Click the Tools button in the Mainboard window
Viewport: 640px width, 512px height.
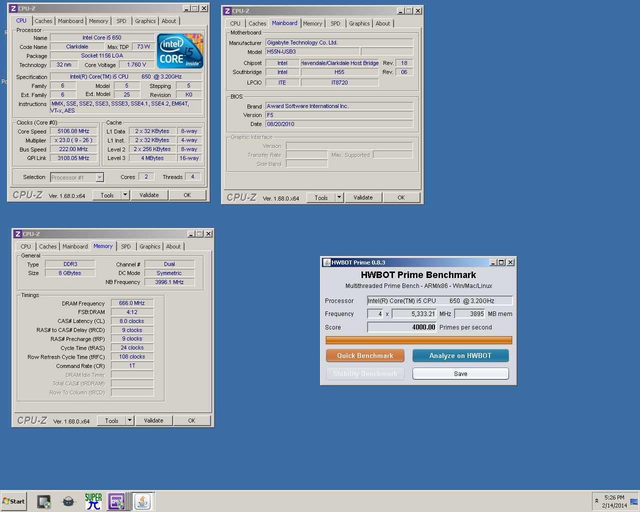[x=321, y=198]
